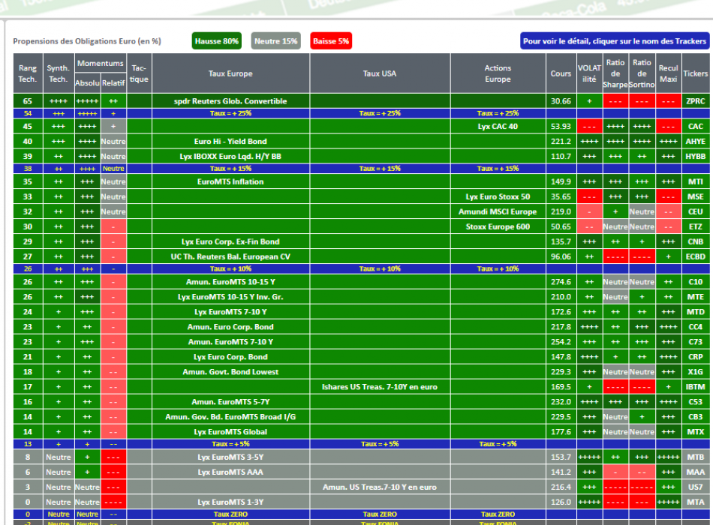Click price 30.66 in Cours column
The width and height of the screenshot is (713, 525).
[x=561, y=101]
